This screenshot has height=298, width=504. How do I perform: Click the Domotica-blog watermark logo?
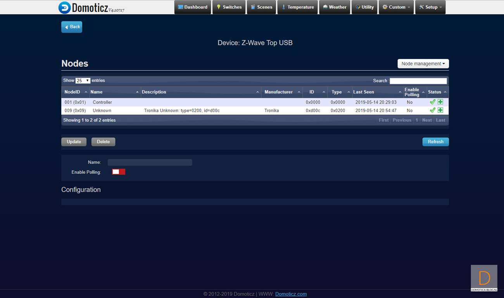point(484,278)
